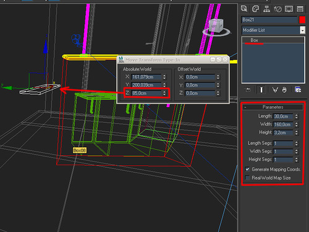
Task: Click the Length value field
Action: [x=283, y=116]
